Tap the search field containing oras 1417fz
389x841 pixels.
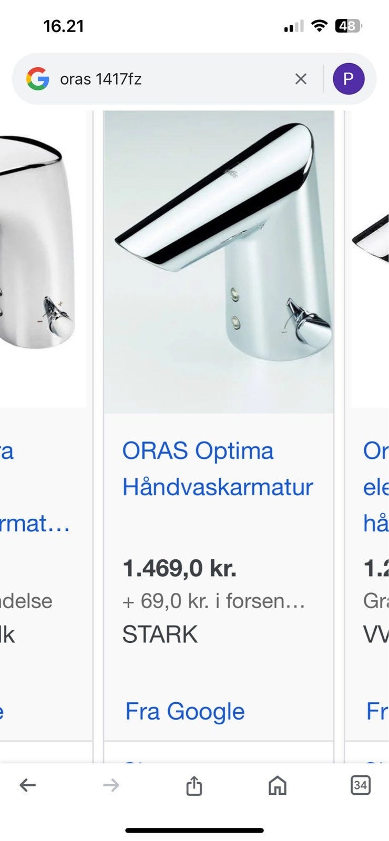click(173, 79)
